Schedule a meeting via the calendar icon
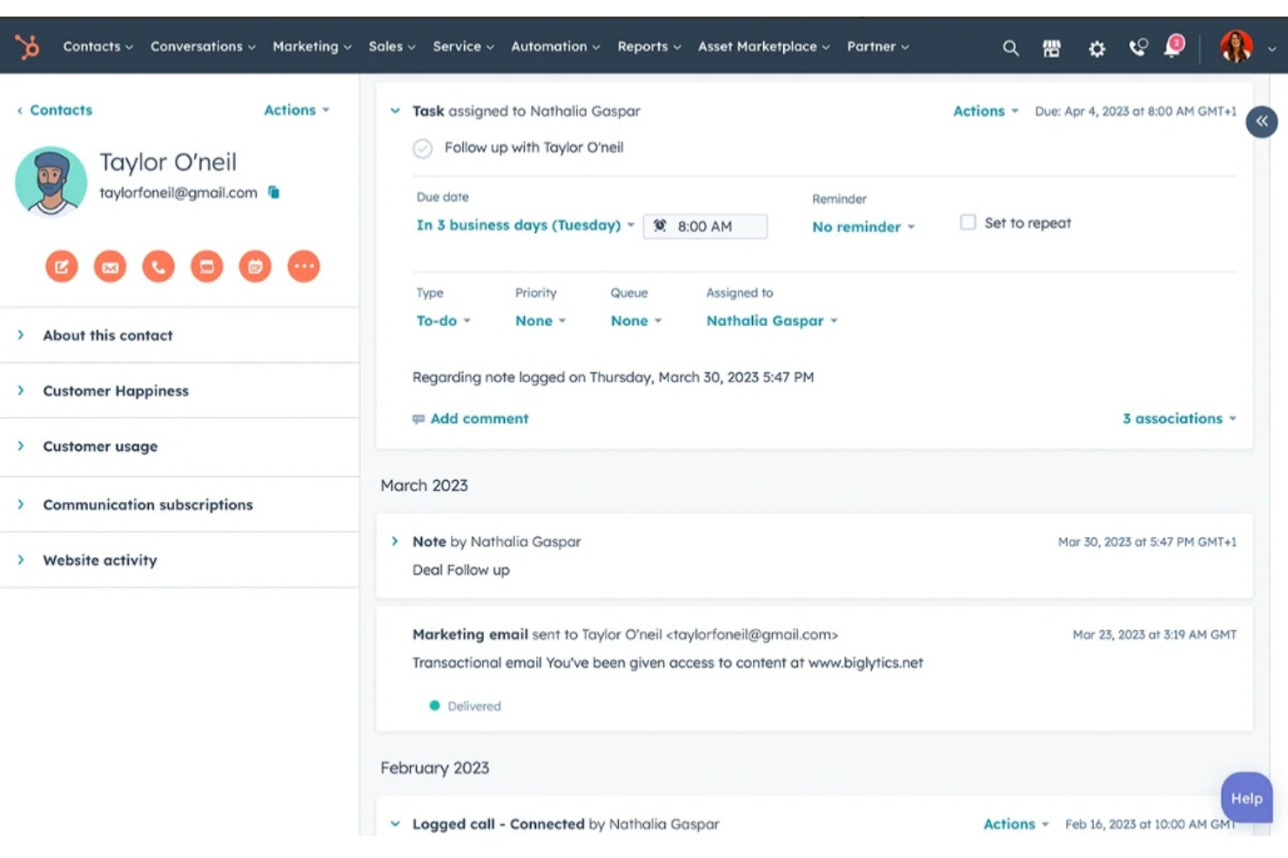The width and height of the screenshot is (1288, 858). [x=255, y=266]
